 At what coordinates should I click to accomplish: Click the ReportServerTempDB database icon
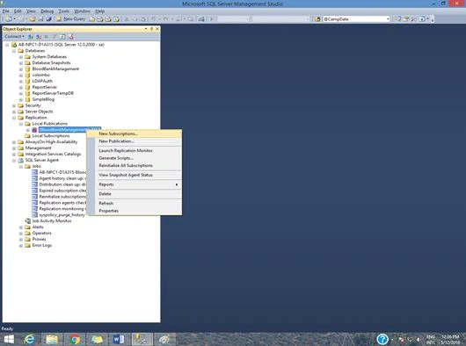coord(27,93)
